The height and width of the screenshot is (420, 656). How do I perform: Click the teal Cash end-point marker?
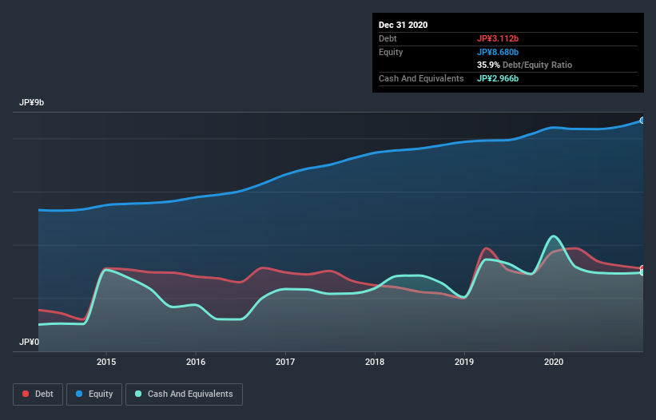click(x=642, y=272)
